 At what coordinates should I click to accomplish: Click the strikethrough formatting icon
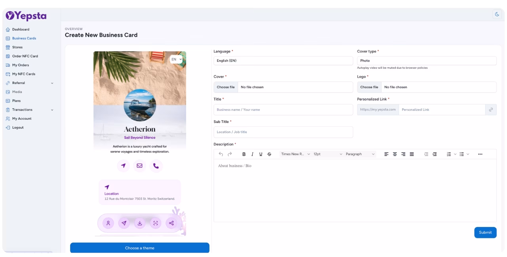tap(269, 154)
